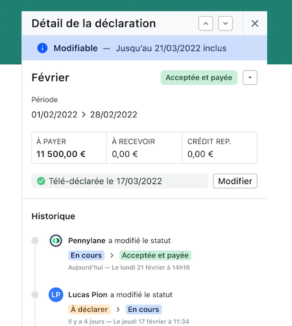Click the Modifier button
The width and height of the screenshot is (292, 326).
click(235, 181)
